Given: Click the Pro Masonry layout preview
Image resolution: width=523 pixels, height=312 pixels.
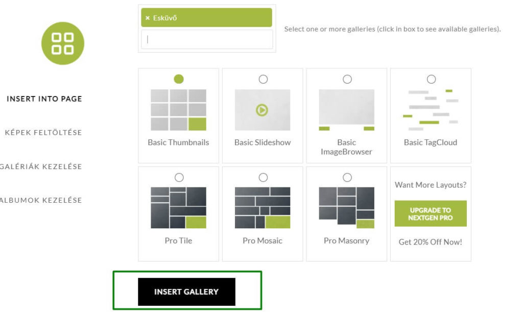Looking at the screenshot, I should click(347, 208).
